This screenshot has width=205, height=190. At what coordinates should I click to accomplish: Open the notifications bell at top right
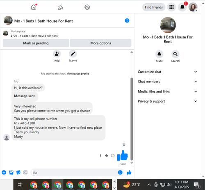[x=182, y=7]
